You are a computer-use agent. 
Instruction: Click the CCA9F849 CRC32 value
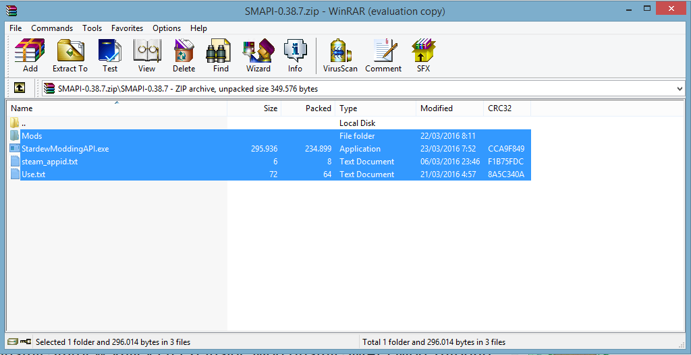tap(506, 149)
